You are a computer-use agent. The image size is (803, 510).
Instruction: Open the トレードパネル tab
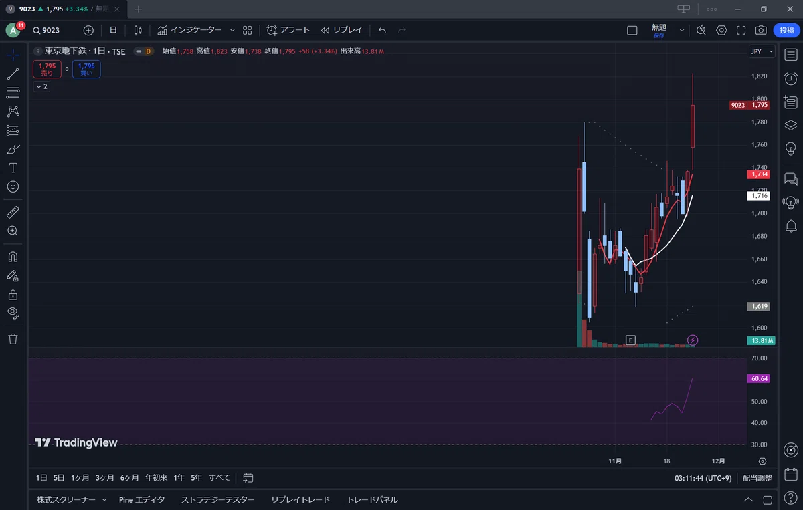[x=372, y=500]
